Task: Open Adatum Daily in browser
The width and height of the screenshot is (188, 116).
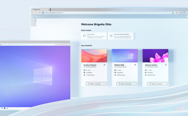Action: (125, 84)
